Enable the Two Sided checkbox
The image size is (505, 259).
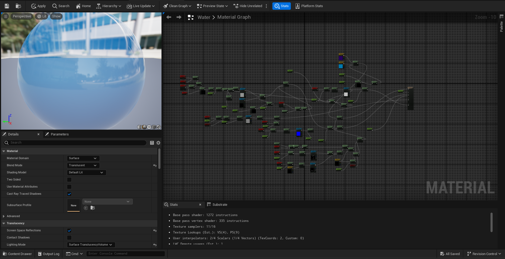coord(69,180)
